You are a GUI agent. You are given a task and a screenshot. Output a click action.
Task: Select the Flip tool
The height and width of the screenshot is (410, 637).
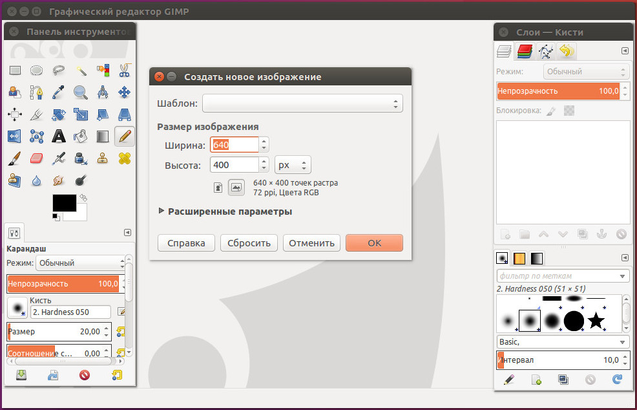tap(15, 136)
